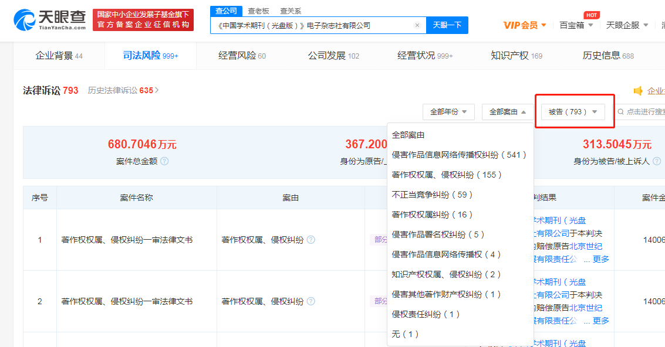Screen dimensions: 665x347
Task: Choose 侵害作品信息网络传播权纠纷（541）option
Action: [459, 155]
